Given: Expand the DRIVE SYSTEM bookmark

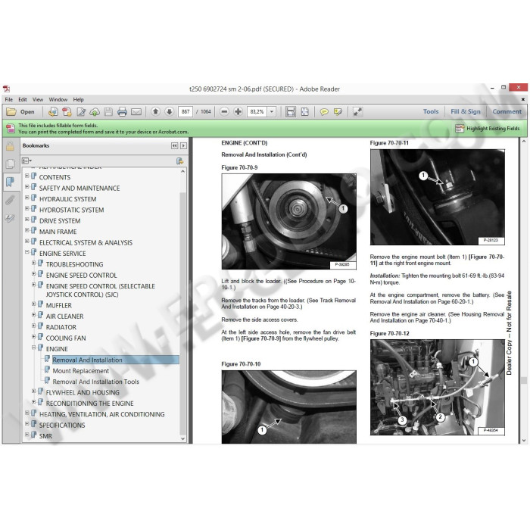Looking at the screenshot, I should coord(27,220).
